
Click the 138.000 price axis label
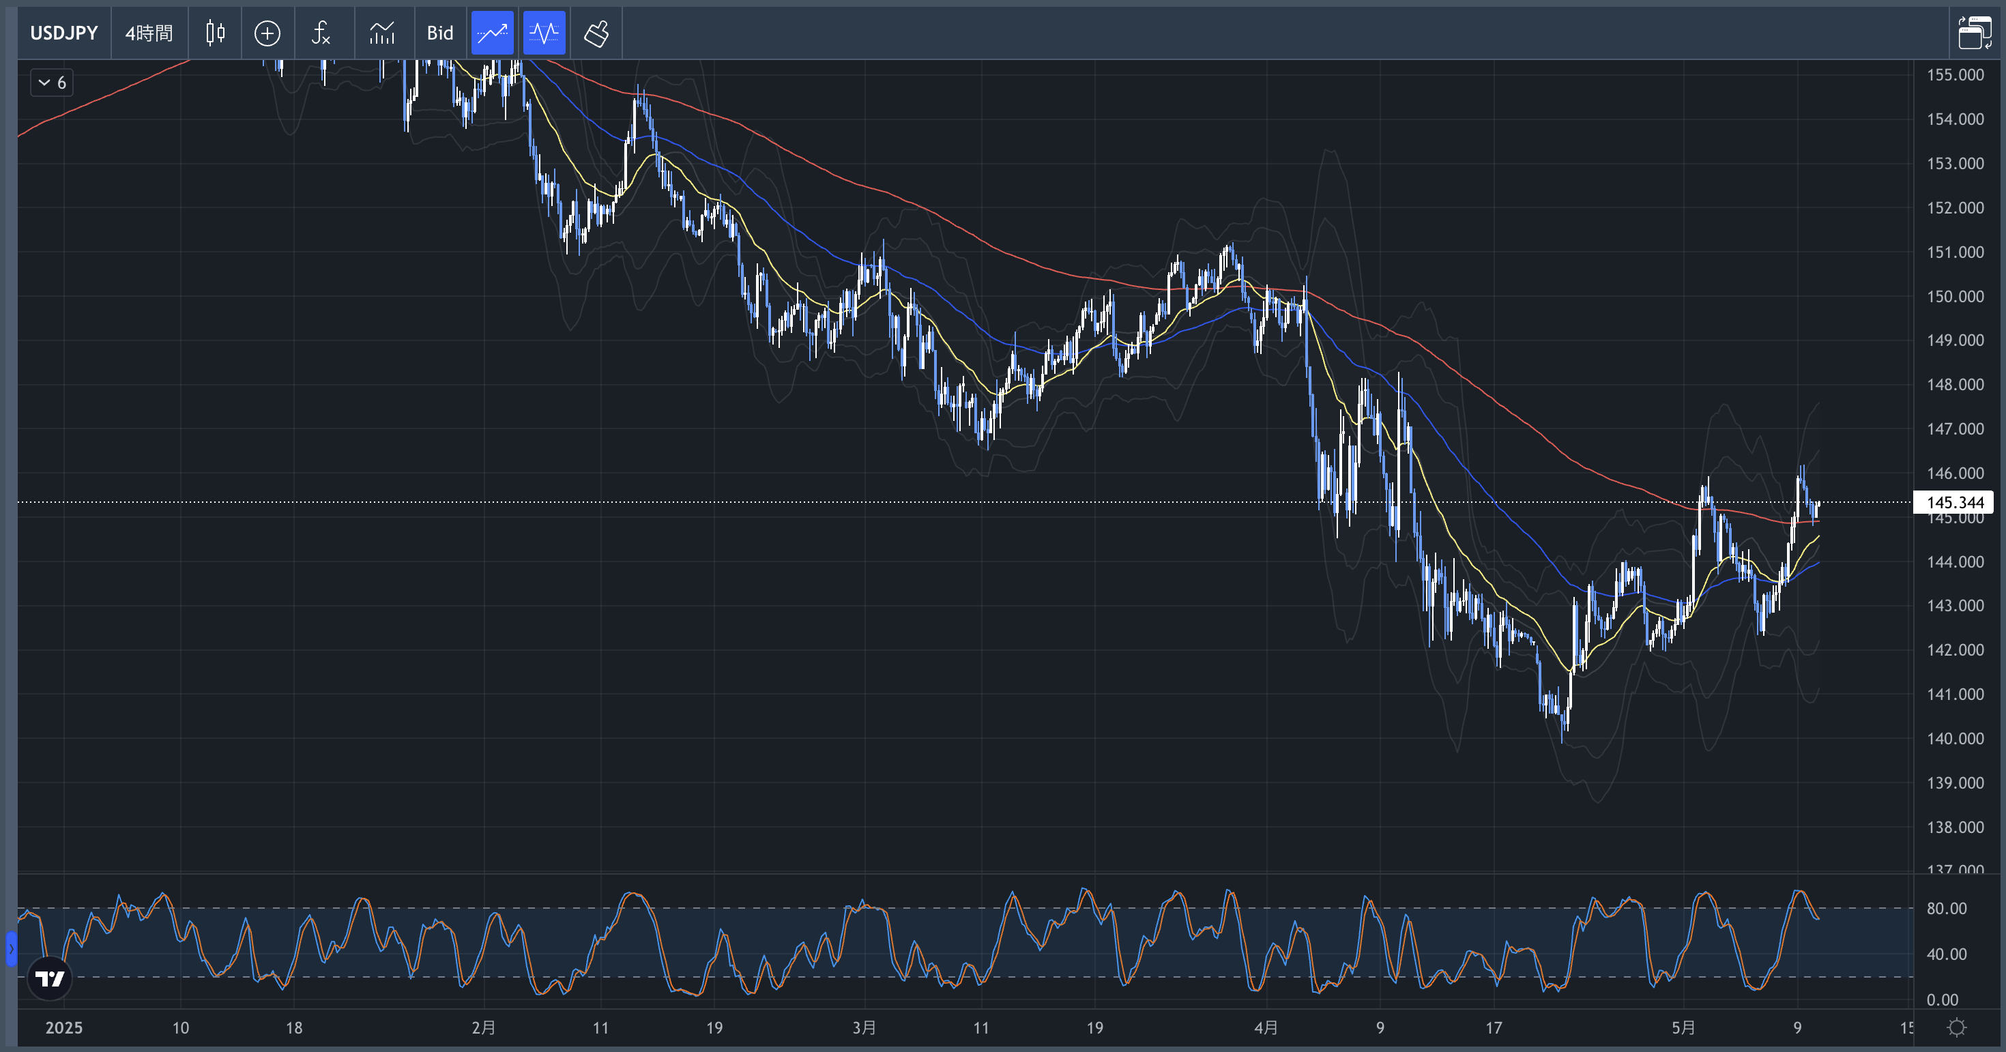point(1956,827)
